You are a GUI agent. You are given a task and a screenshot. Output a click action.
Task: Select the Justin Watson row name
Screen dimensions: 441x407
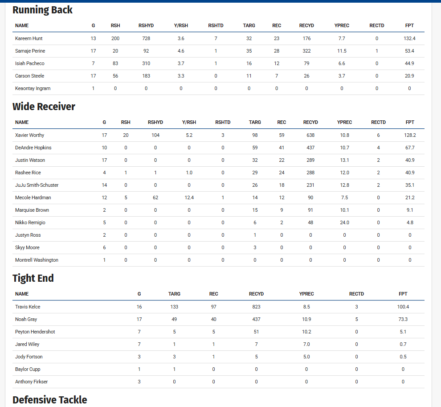point(30,160)
